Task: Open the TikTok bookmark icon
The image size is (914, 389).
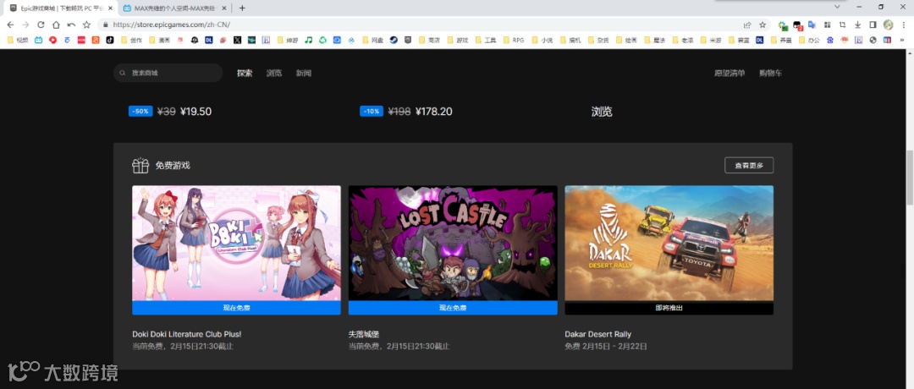Action: tap(109, 41)
